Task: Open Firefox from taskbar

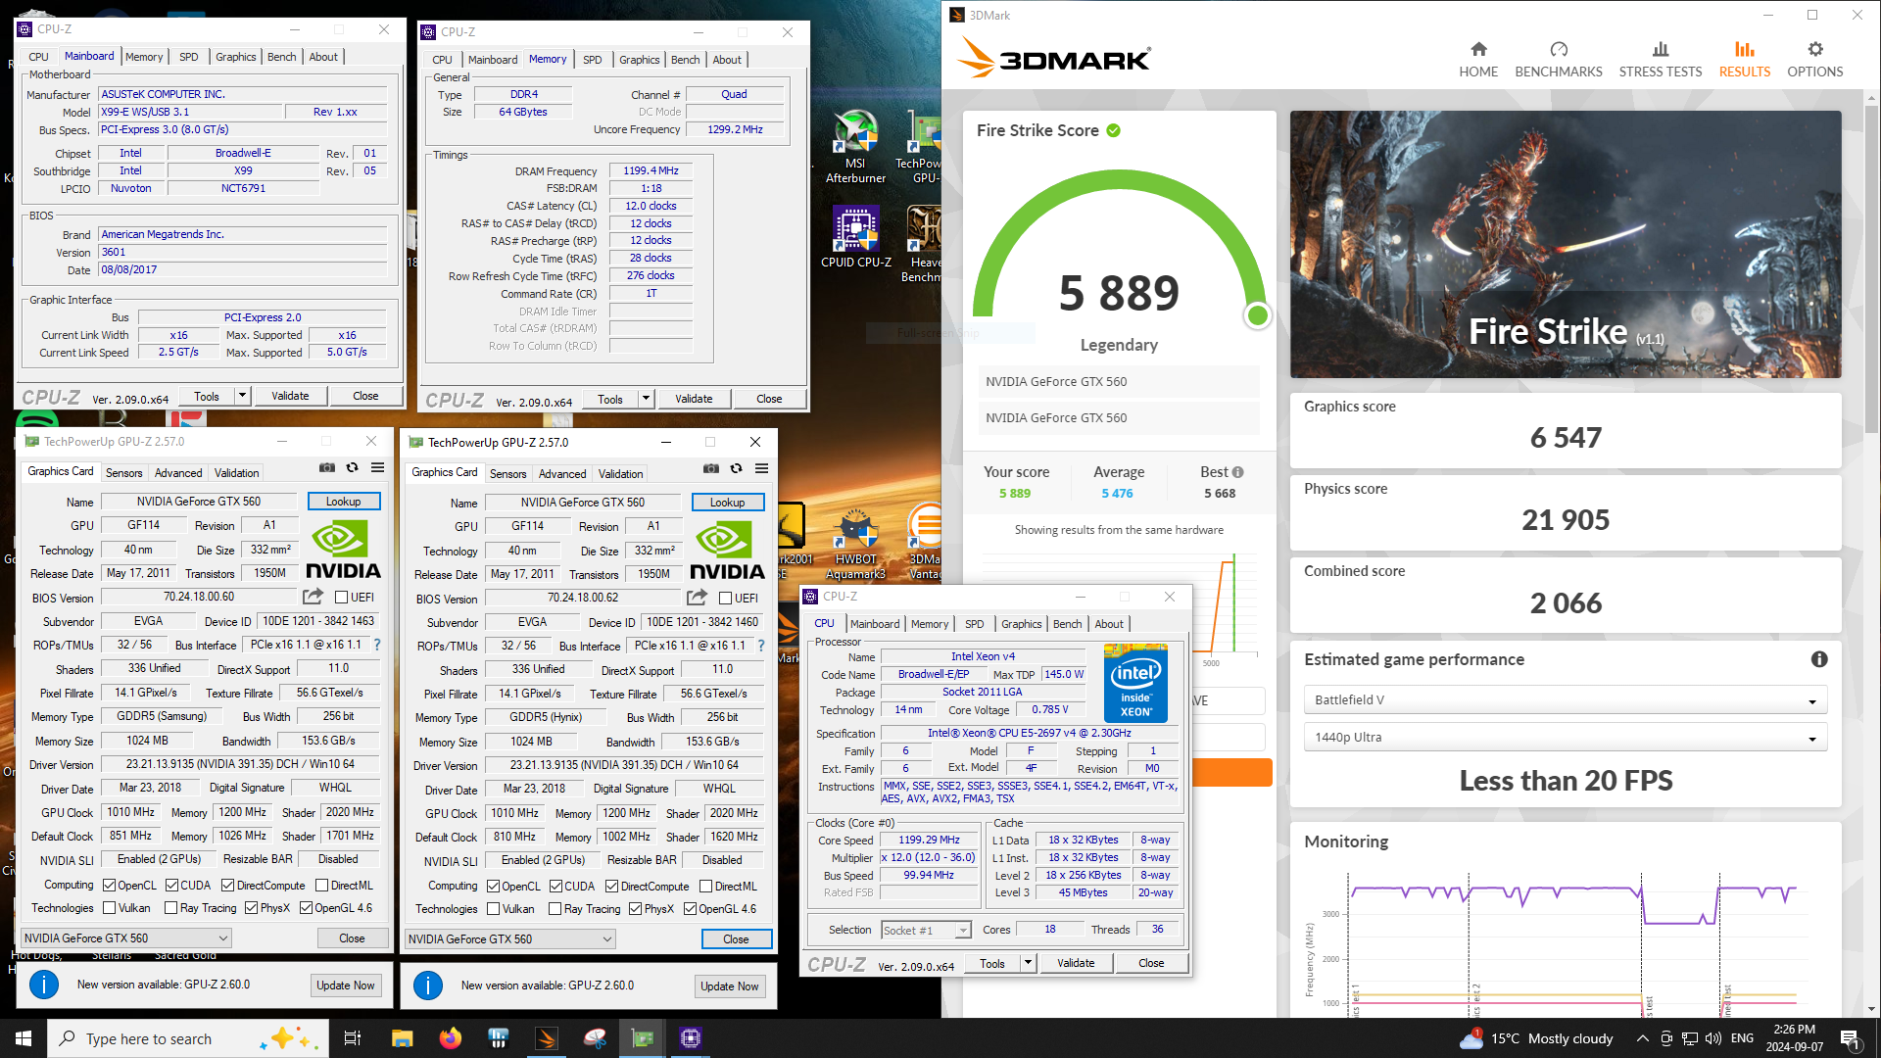Action: [x=450, y=1038]
